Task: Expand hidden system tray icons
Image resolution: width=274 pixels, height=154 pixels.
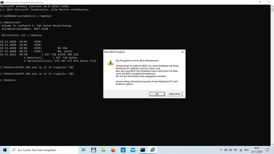Action: point(221,150)
